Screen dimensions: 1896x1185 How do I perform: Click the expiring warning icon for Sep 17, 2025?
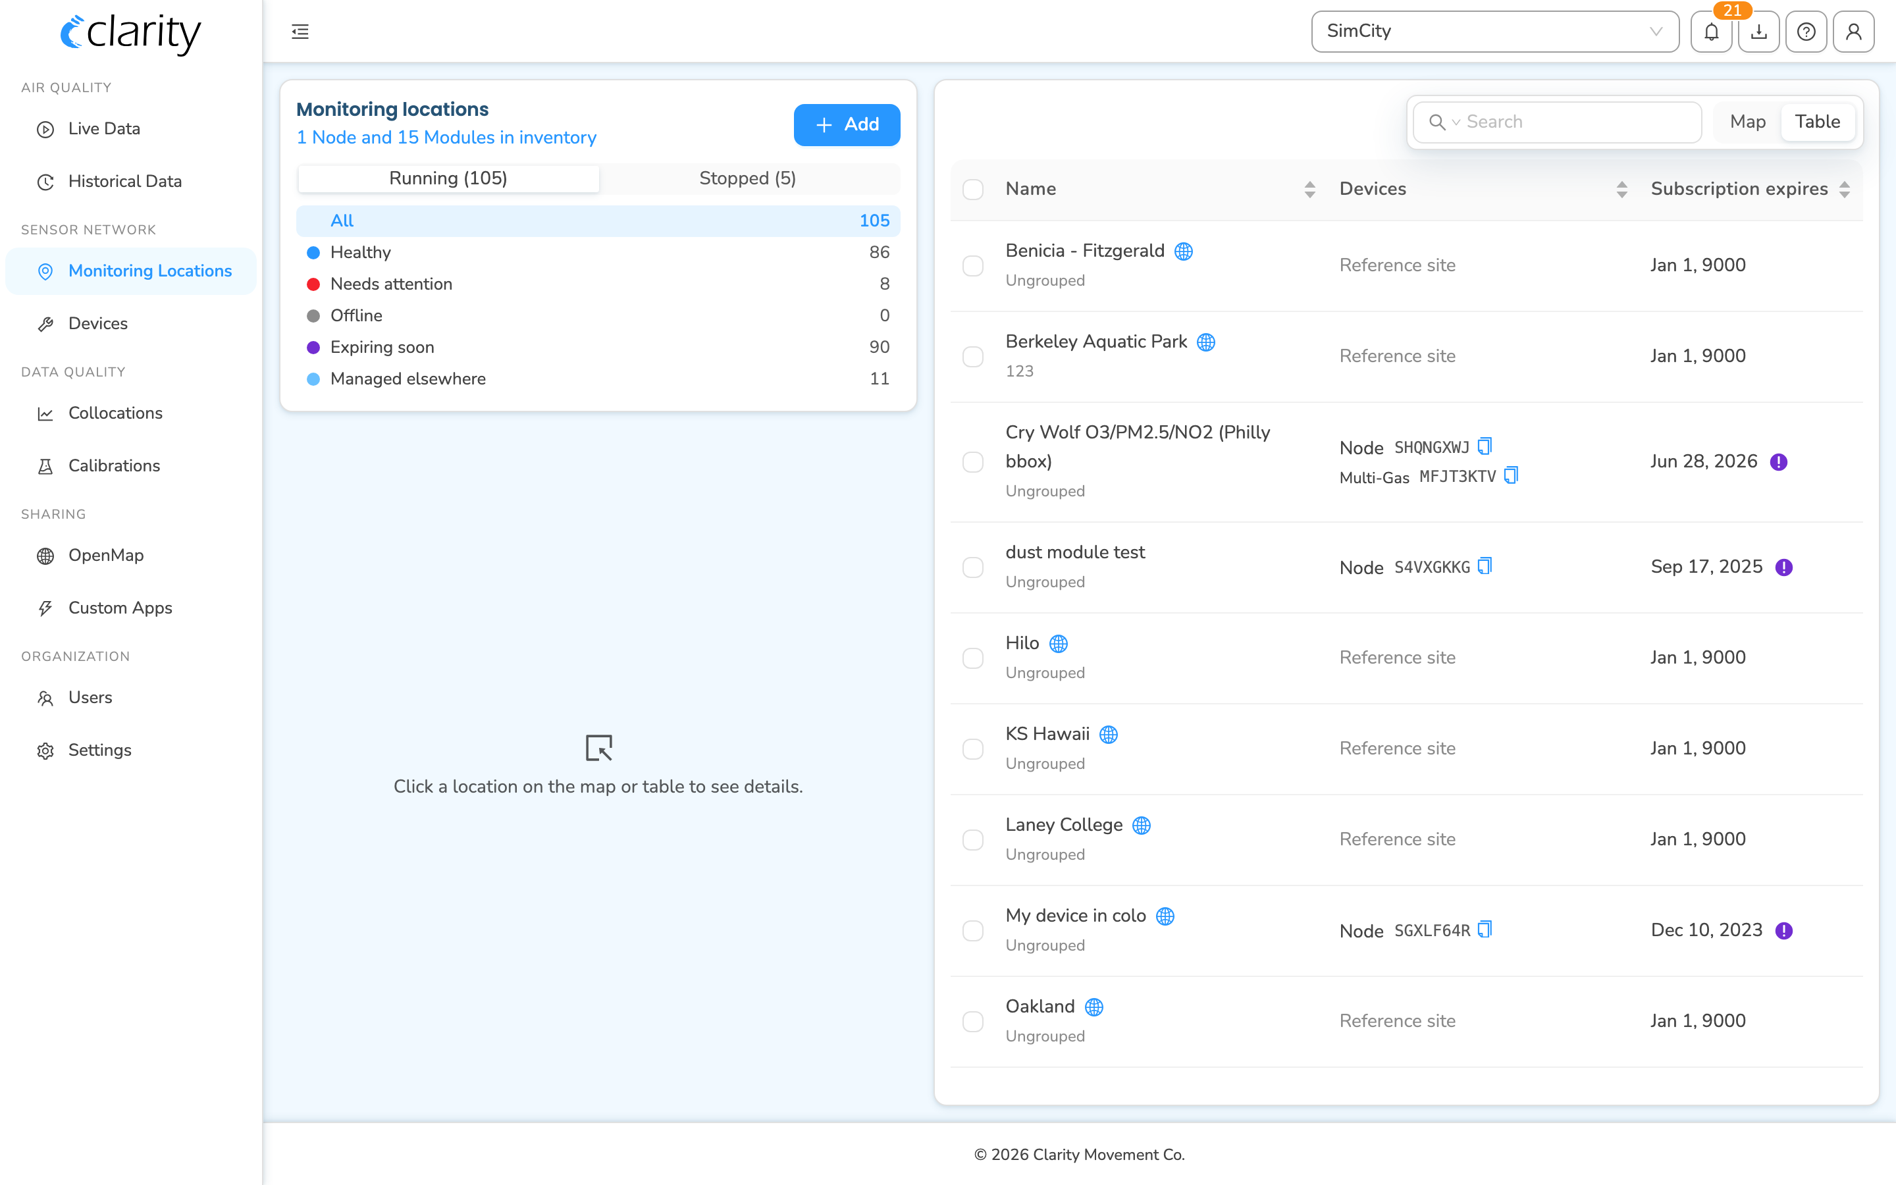pos(1784,567)
